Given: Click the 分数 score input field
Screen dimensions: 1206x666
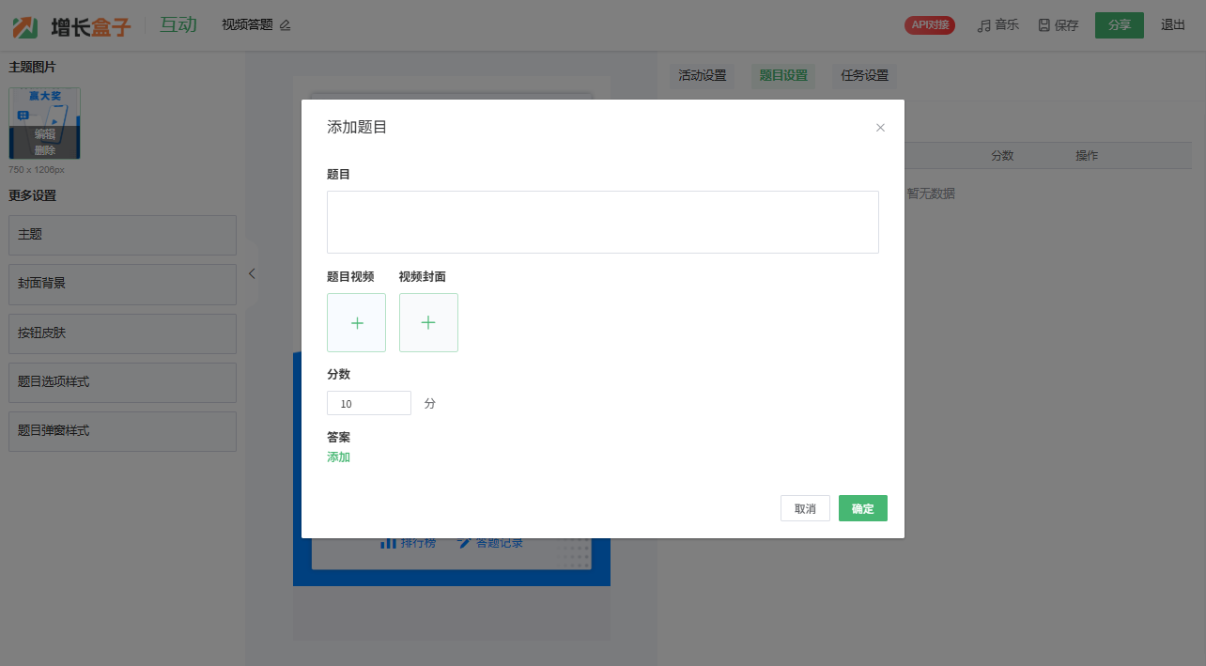Looking at the screenshot, I should point(368,403).
